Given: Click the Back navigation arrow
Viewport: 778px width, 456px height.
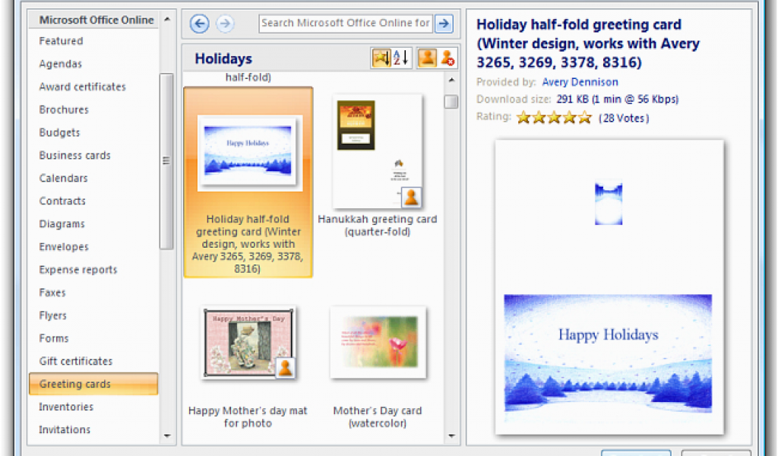Looking at the screenshot, I should [x=200, y=24].
